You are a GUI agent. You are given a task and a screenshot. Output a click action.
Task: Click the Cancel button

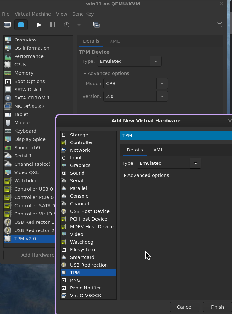coord(185,307)
